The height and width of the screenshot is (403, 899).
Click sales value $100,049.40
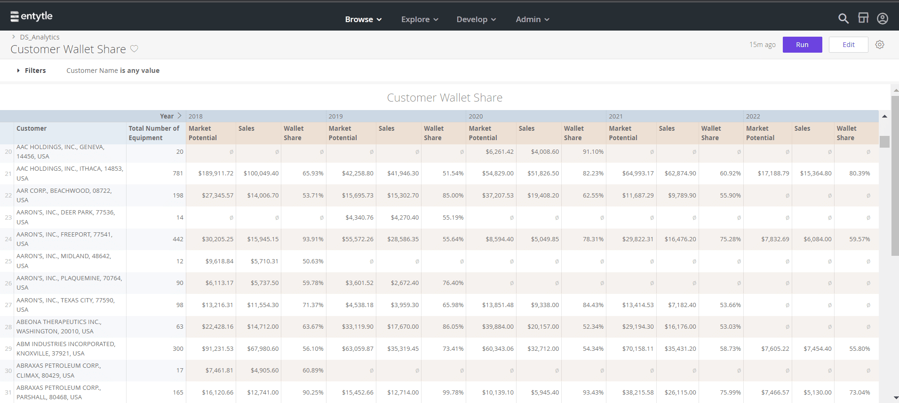point(261,174)
